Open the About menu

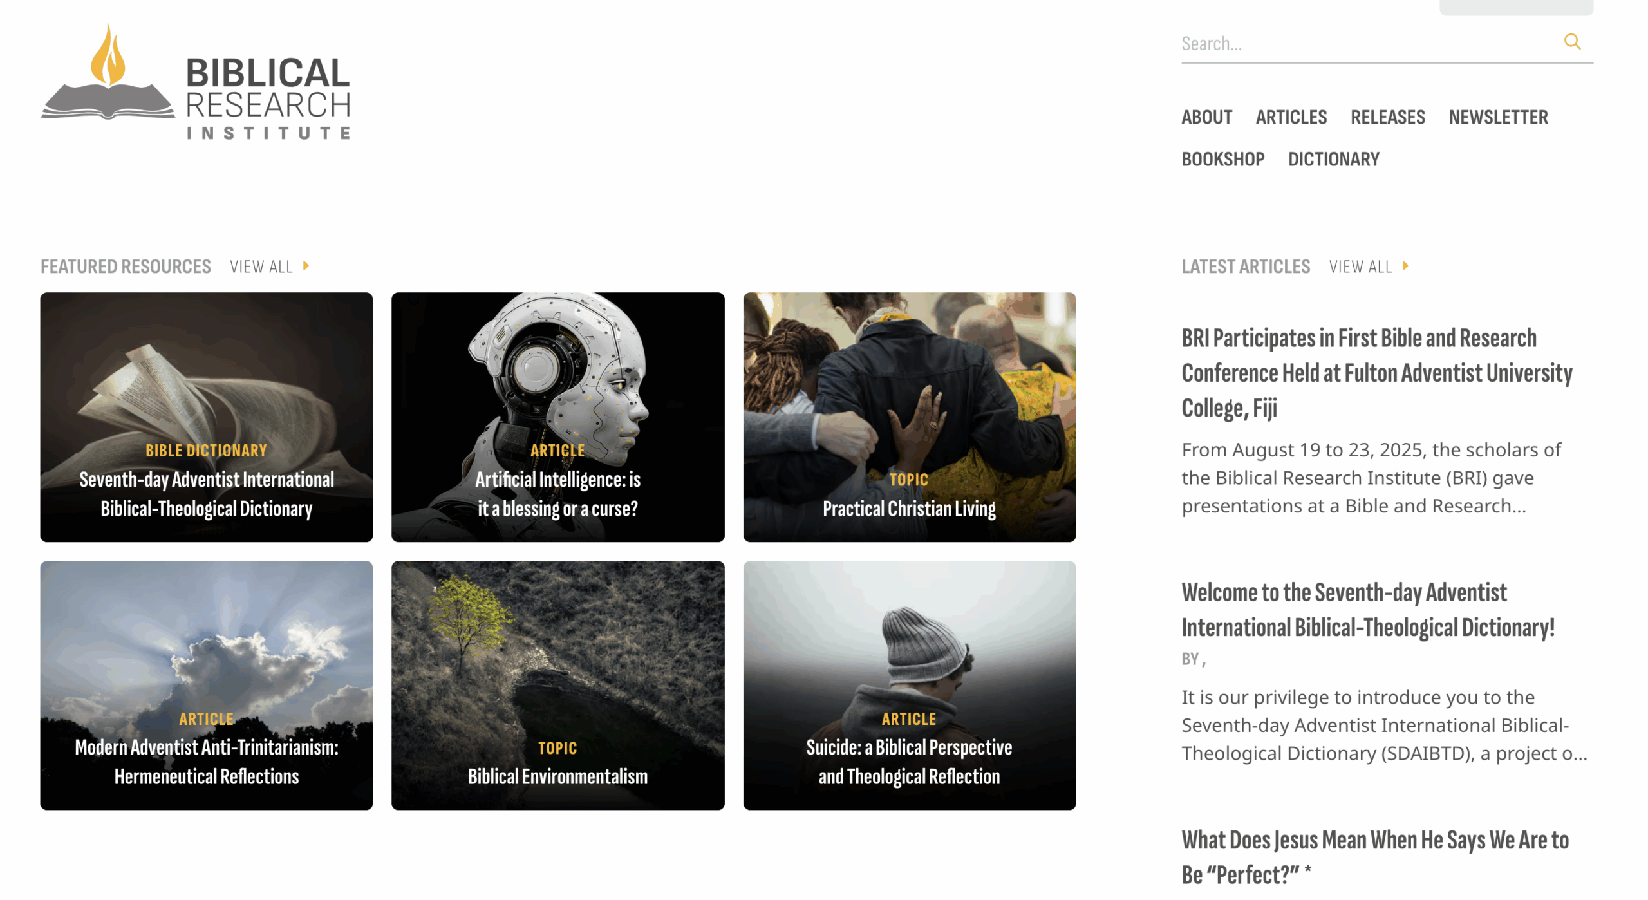(1206, 117)
